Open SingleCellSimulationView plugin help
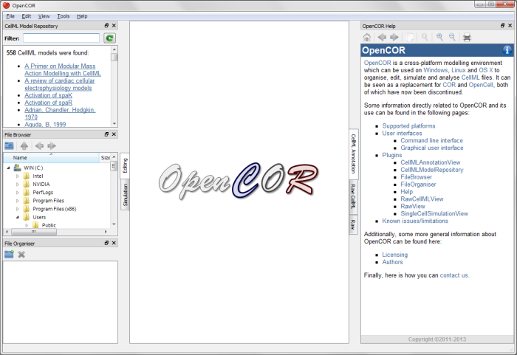Viewport: 517px width, 355px height. coord(434,213)
